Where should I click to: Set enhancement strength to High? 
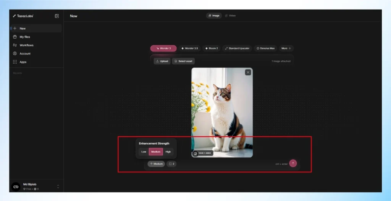tap(168, 152)
